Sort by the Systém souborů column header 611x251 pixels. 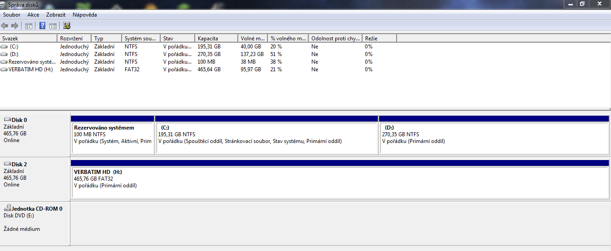(141, 39)
